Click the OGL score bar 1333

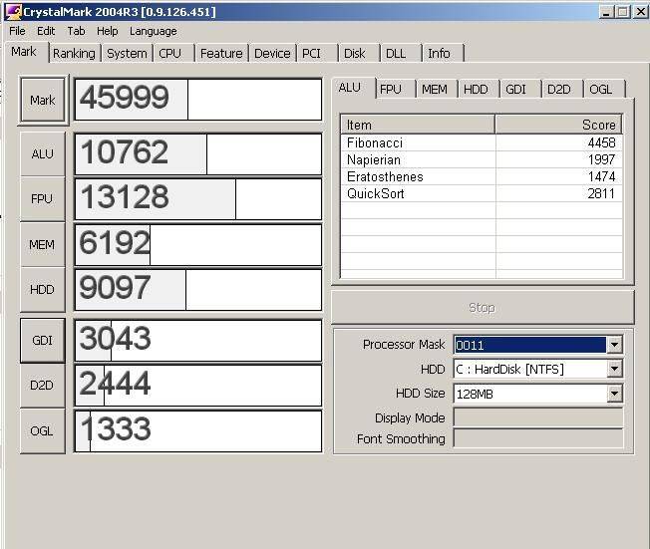[198, 431]
